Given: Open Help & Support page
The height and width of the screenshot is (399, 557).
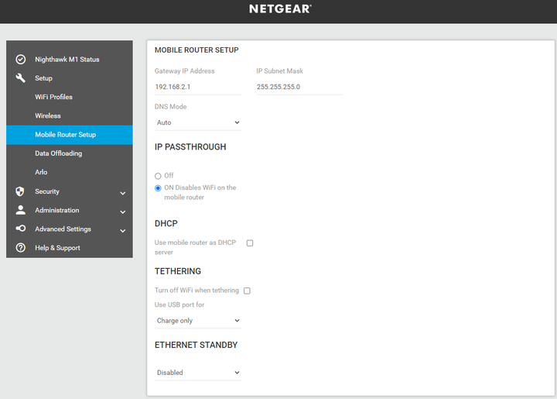Looking at the screenshot, I should pyautogui.click(x=57, y=248).
